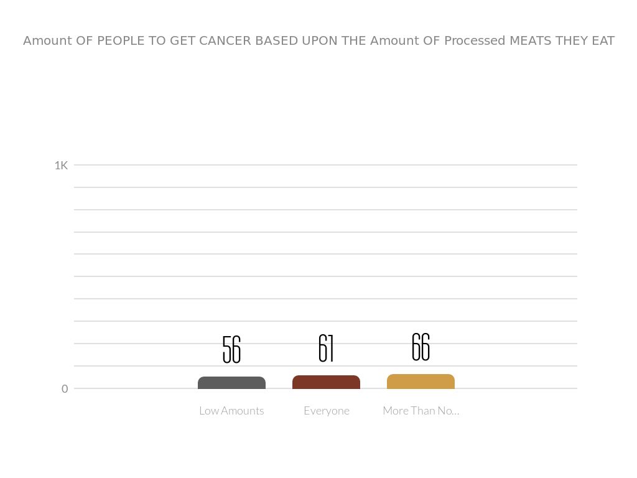
Task: Click the Low Amounts axis label
Action: (x=231, y=411)
